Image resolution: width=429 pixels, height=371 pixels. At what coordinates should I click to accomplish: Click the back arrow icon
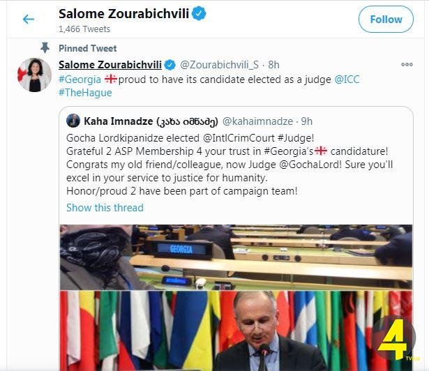pos(28,20)
